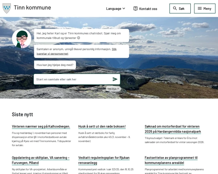Click text 'Husk å sett ut rød boks for farlig'
Viewport: 218px width, 174px height.
104,137
